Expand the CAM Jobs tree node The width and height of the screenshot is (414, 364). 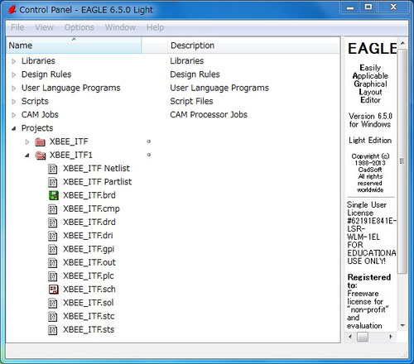pyautogui.click(x=13, y=115)
